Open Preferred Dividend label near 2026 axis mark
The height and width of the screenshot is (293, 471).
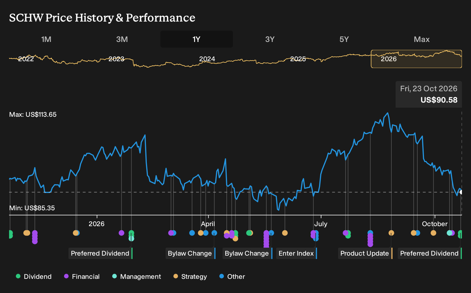coord(100,253)
